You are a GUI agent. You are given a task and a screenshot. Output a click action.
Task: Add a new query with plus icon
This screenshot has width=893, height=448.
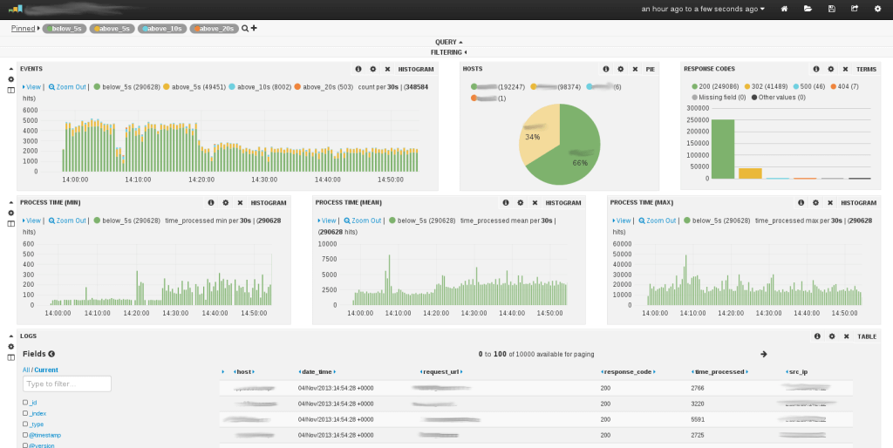tap(254, 28)
